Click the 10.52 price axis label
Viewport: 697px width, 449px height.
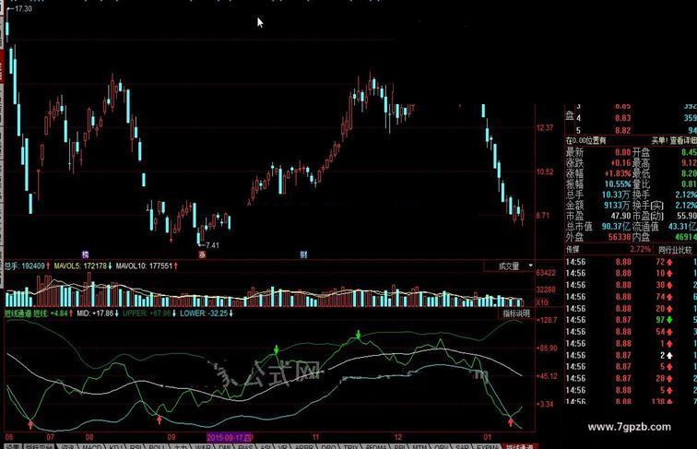[545, 172]
